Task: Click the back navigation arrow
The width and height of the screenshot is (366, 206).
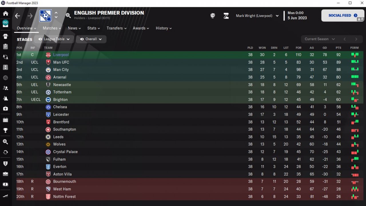Action: tap(18, 16)
